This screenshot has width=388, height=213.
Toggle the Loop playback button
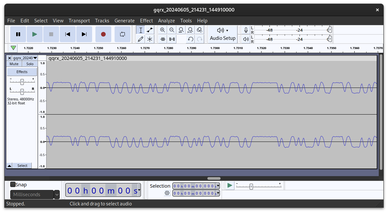click(x=123, y=34)
